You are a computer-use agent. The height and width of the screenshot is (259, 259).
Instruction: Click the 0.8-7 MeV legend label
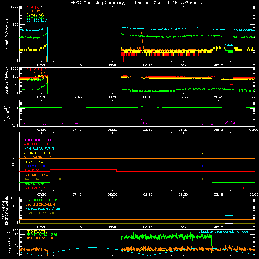pyautogui.click(x=35, y=76)
